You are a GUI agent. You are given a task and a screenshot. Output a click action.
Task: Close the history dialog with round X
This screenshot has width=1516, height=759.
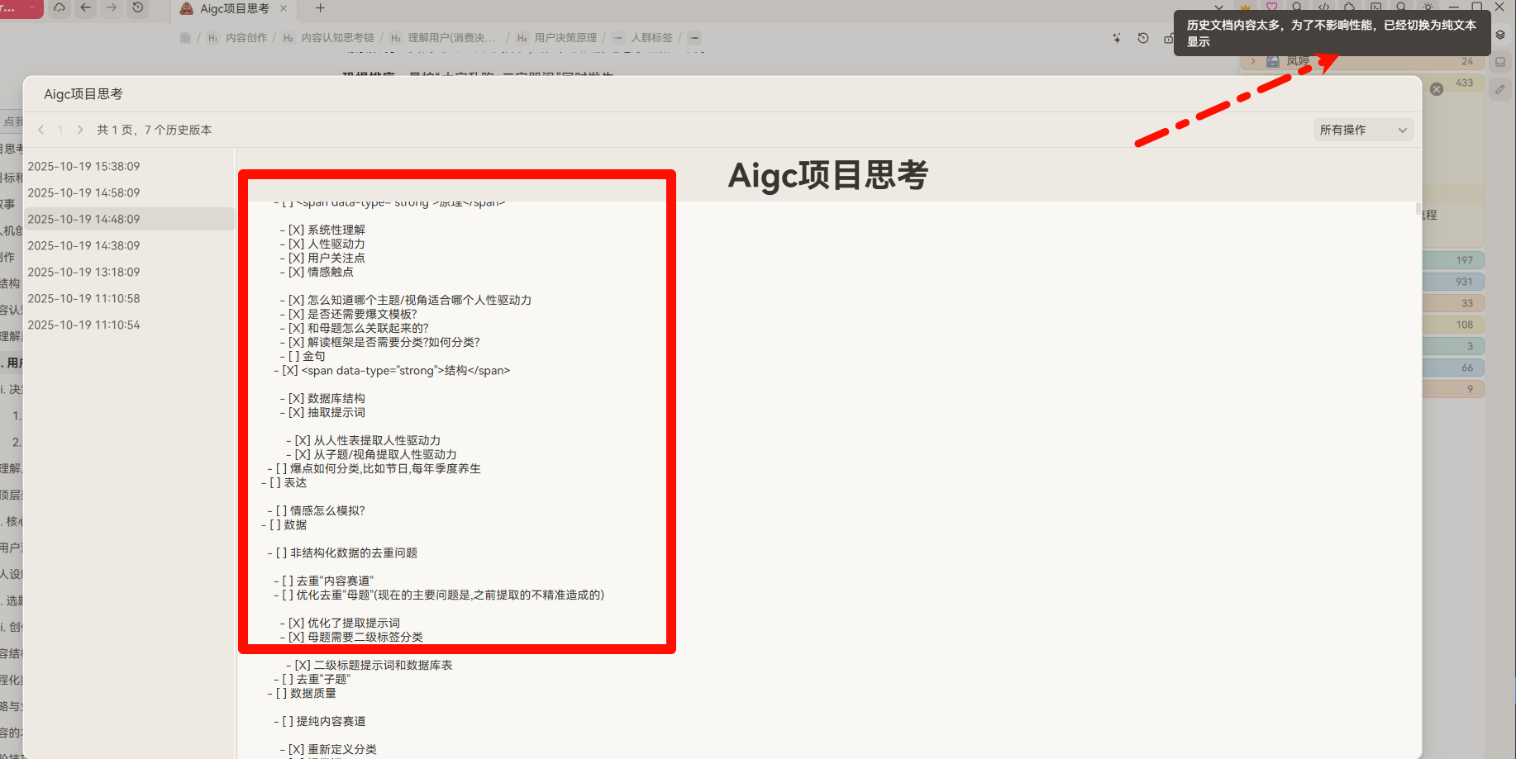pyautogui.click(x=1437, y=89)
